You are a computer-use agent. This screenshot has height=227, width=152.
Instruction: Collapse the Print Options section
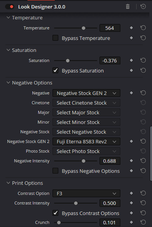8,183
